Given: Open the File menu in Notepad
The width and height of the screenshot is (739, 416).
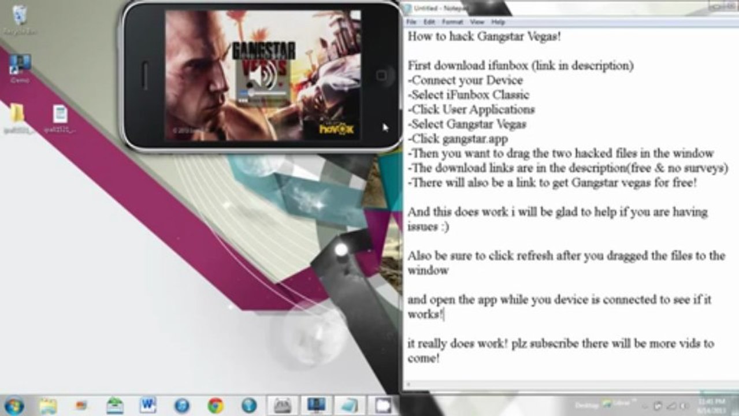Looking at the screenshot, I should click(x=411, y=22).
